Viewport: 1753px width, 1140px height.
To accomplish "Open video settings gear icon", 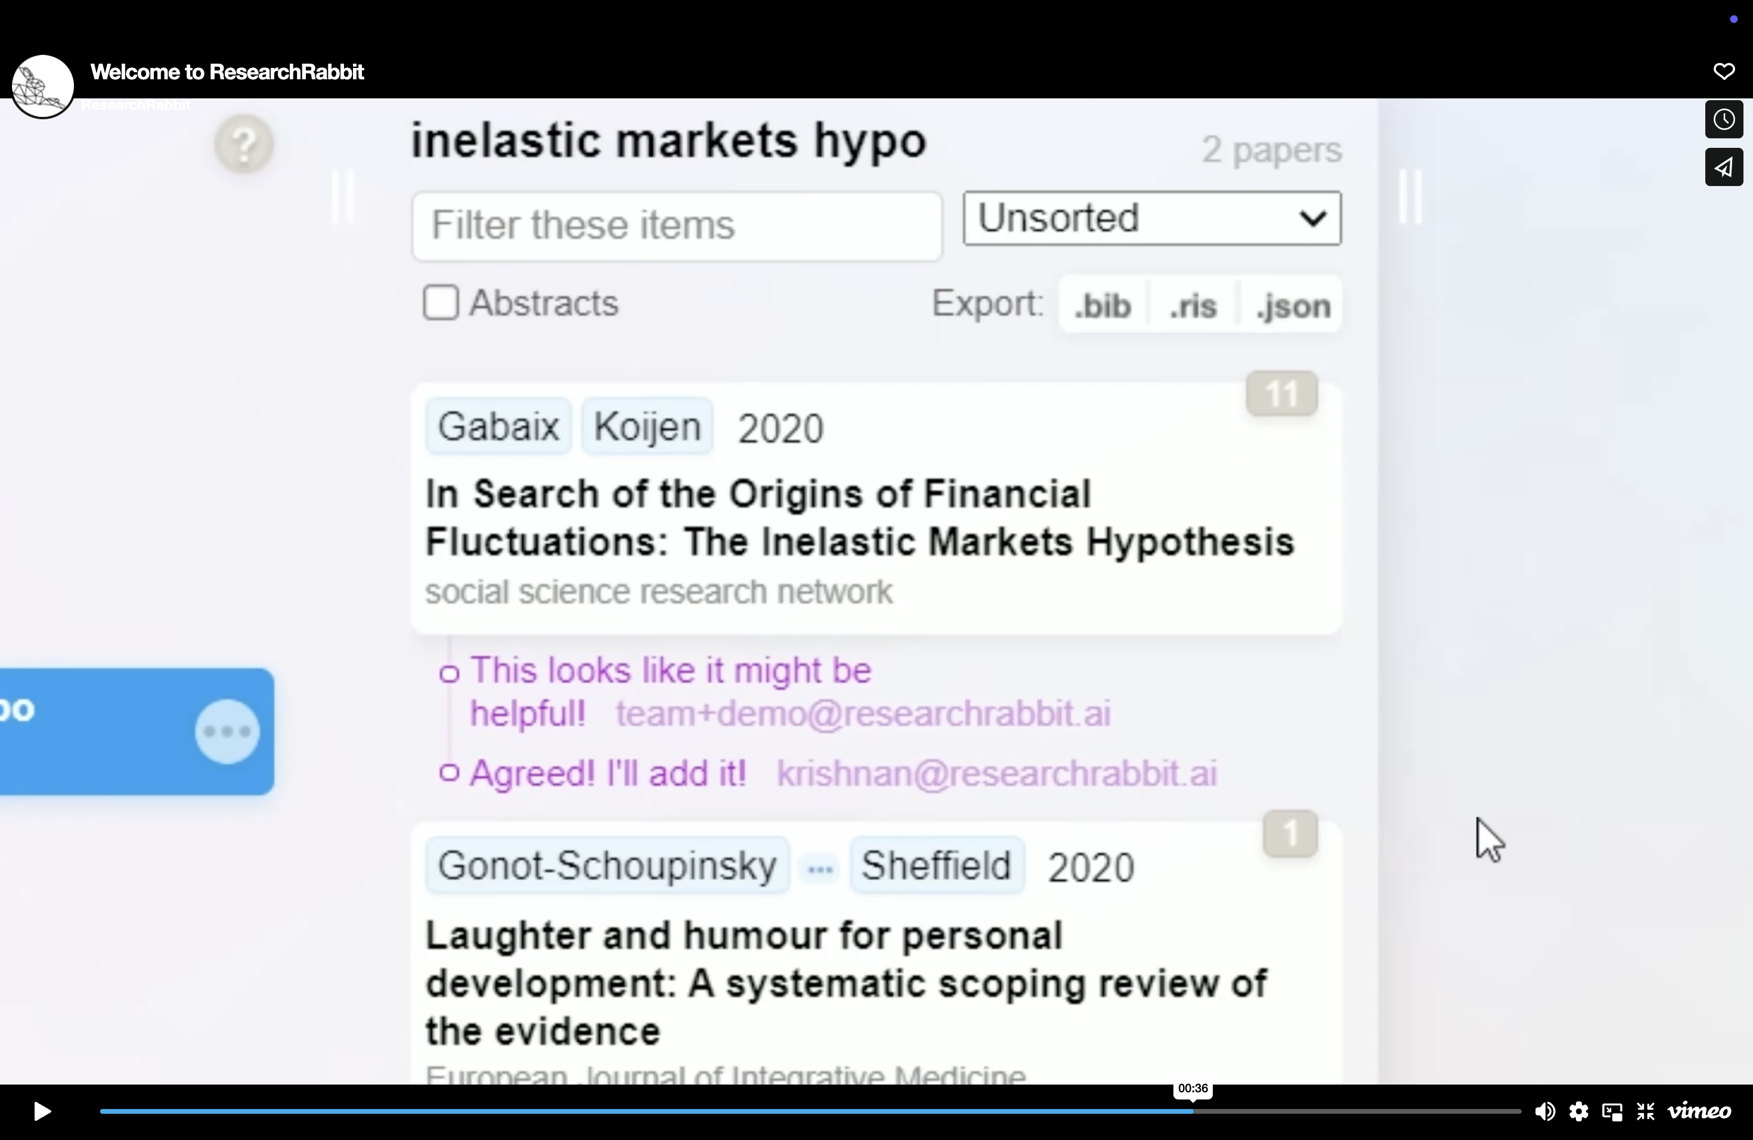I will [x=1578, y=1111].
